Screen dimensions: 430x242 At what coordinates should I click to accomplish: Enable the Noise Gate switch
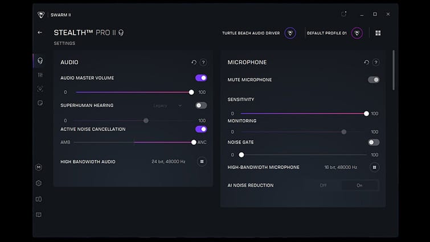[374, 142]
